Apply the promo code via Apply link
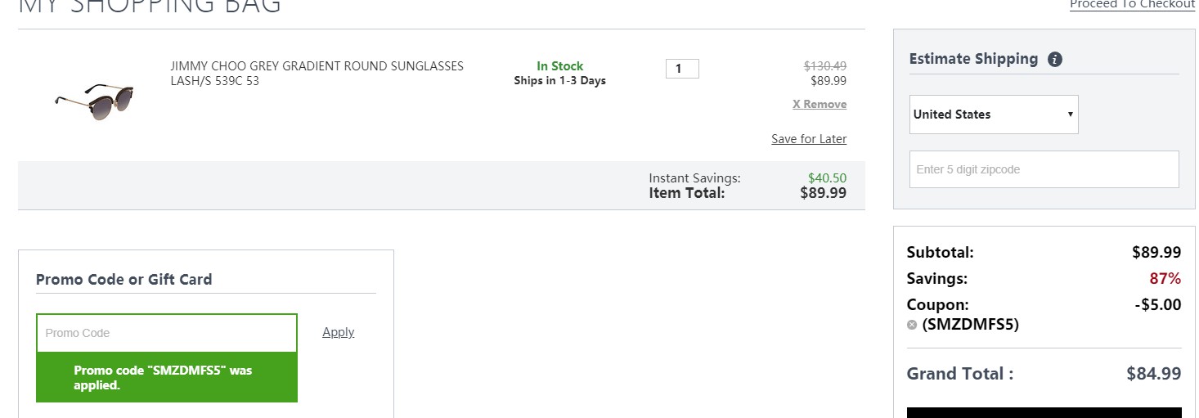The image size is (1199, 418). [339, 332]
